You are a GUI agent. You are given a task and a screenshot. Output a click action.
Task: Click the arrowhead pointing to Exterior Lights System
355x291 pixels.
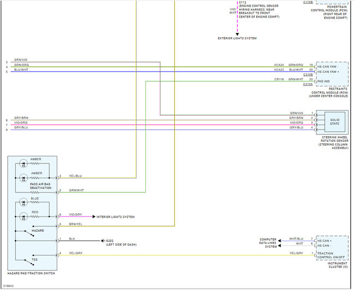pos(237,34)
